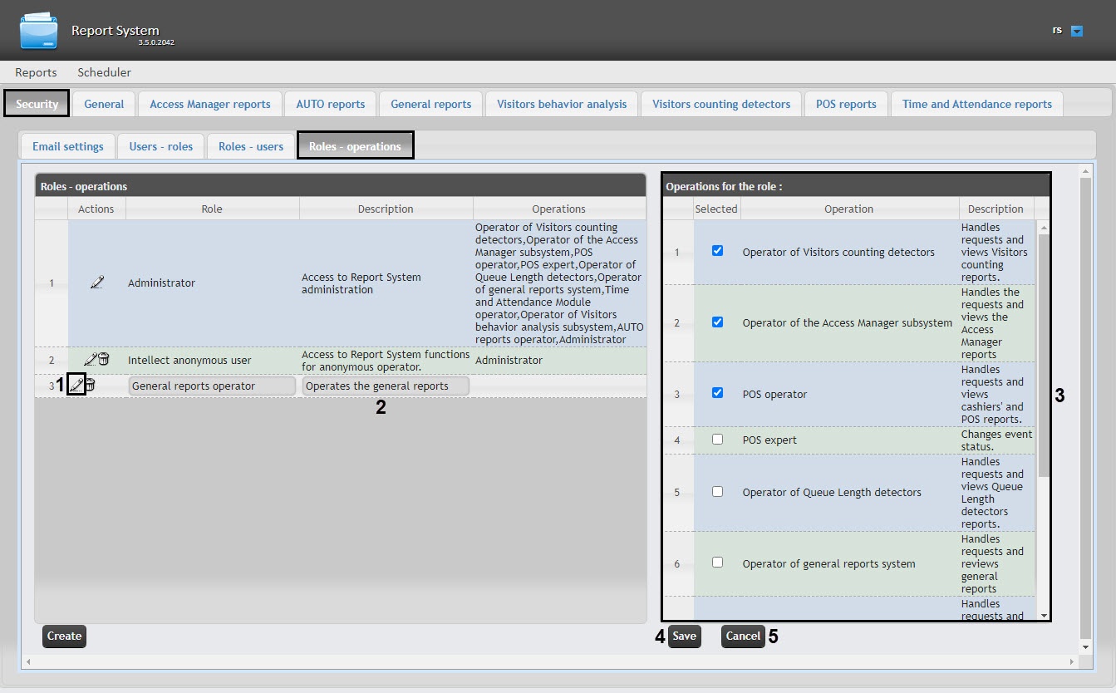Delete the General reports operator role
Screen dimensions: 1116x693
pos(90,386)
